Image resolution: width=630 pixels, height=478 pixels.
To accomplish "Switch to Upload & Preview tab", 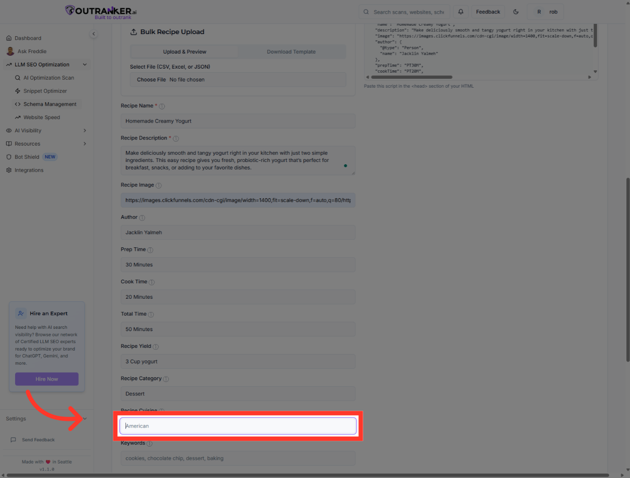I will tap(184, 52).
